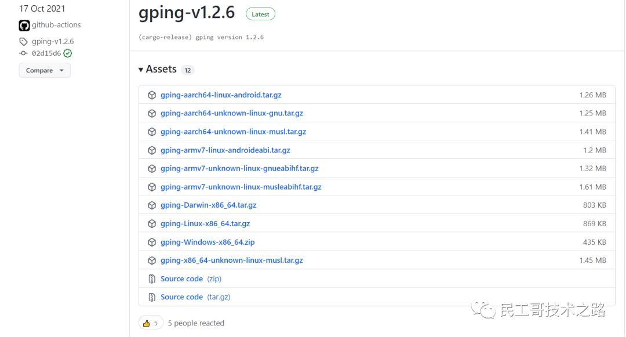This screenshot has width=626, height=337.
Task: Click the file icon beside Source code (tar.gz)
Action: coord(152,297)
